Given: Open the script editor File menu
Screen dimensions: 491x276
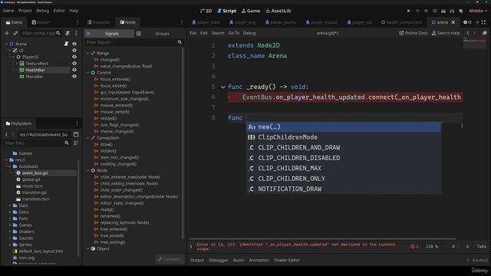Looking at the screenshot, I should point(193,33).
